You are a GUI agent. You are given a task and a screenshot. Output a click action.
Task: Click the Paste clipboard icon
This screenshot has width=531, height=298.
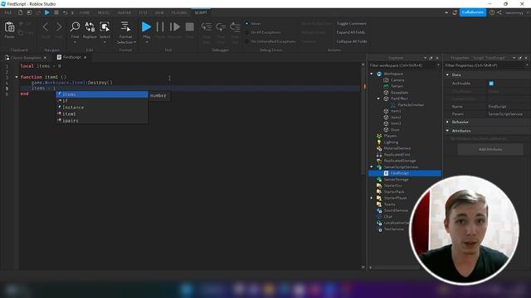pyautogui.click(x=9, y=27)
